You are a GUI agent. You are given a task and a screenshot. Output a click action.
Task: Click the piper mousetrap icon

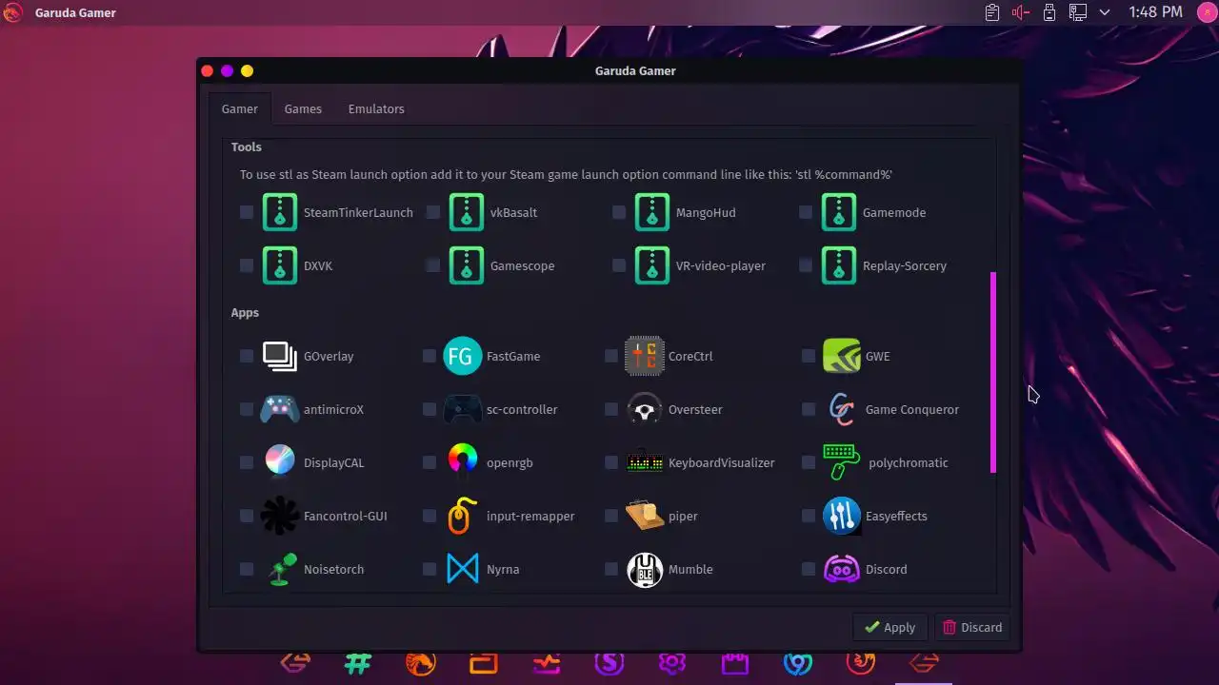point(644,516)
